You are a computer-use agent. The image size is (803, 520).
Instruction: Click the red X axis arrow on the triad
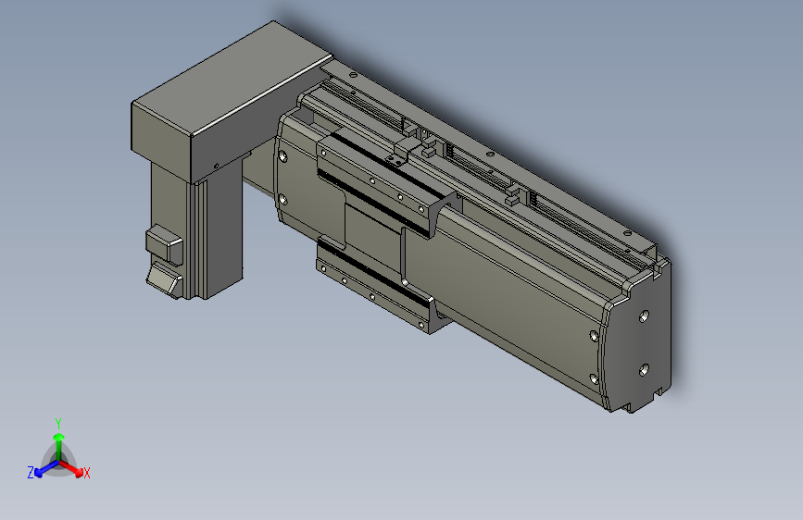73,468
